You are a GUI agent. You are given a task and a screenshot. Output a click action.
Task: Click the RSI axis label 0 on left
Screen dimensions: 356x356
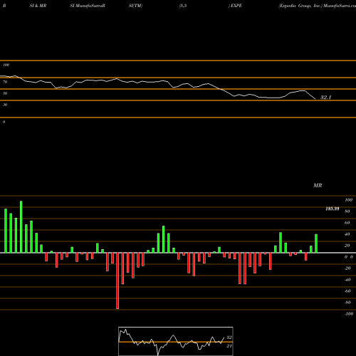[x=4, y=122]
